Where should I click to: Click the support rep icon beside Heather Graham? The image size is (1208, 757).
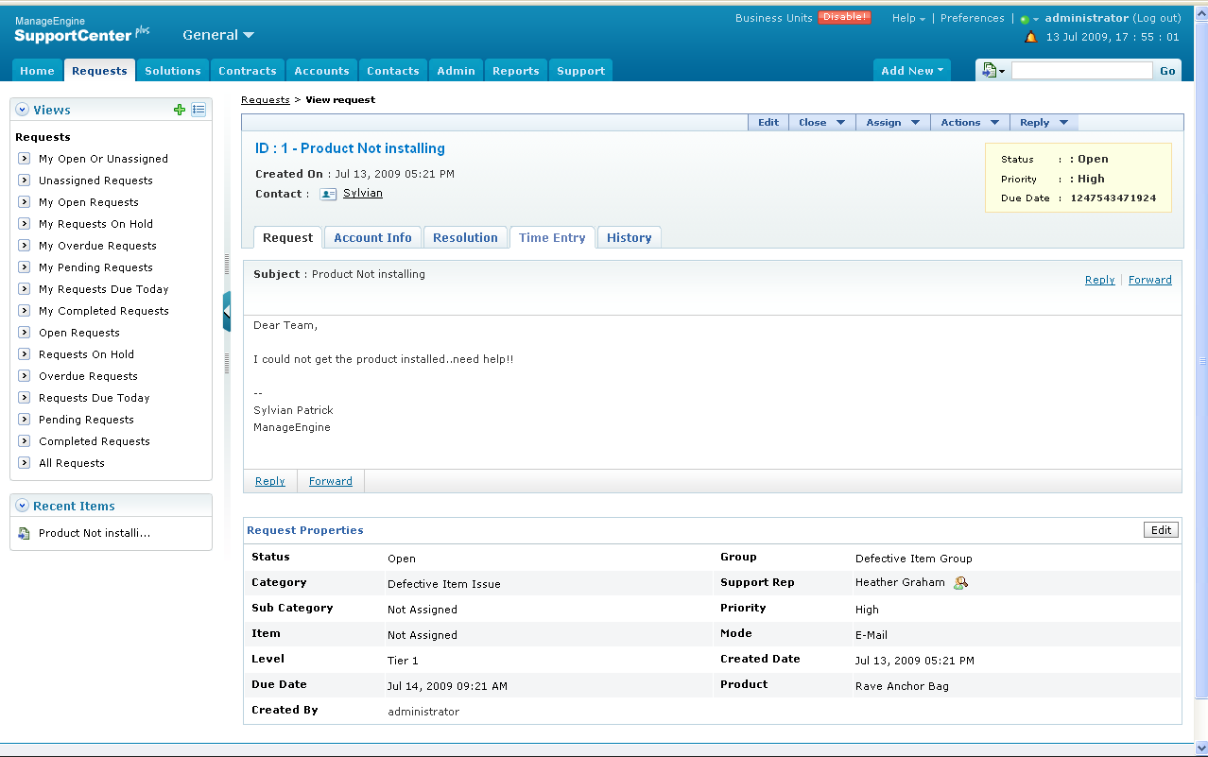(960, 582)
